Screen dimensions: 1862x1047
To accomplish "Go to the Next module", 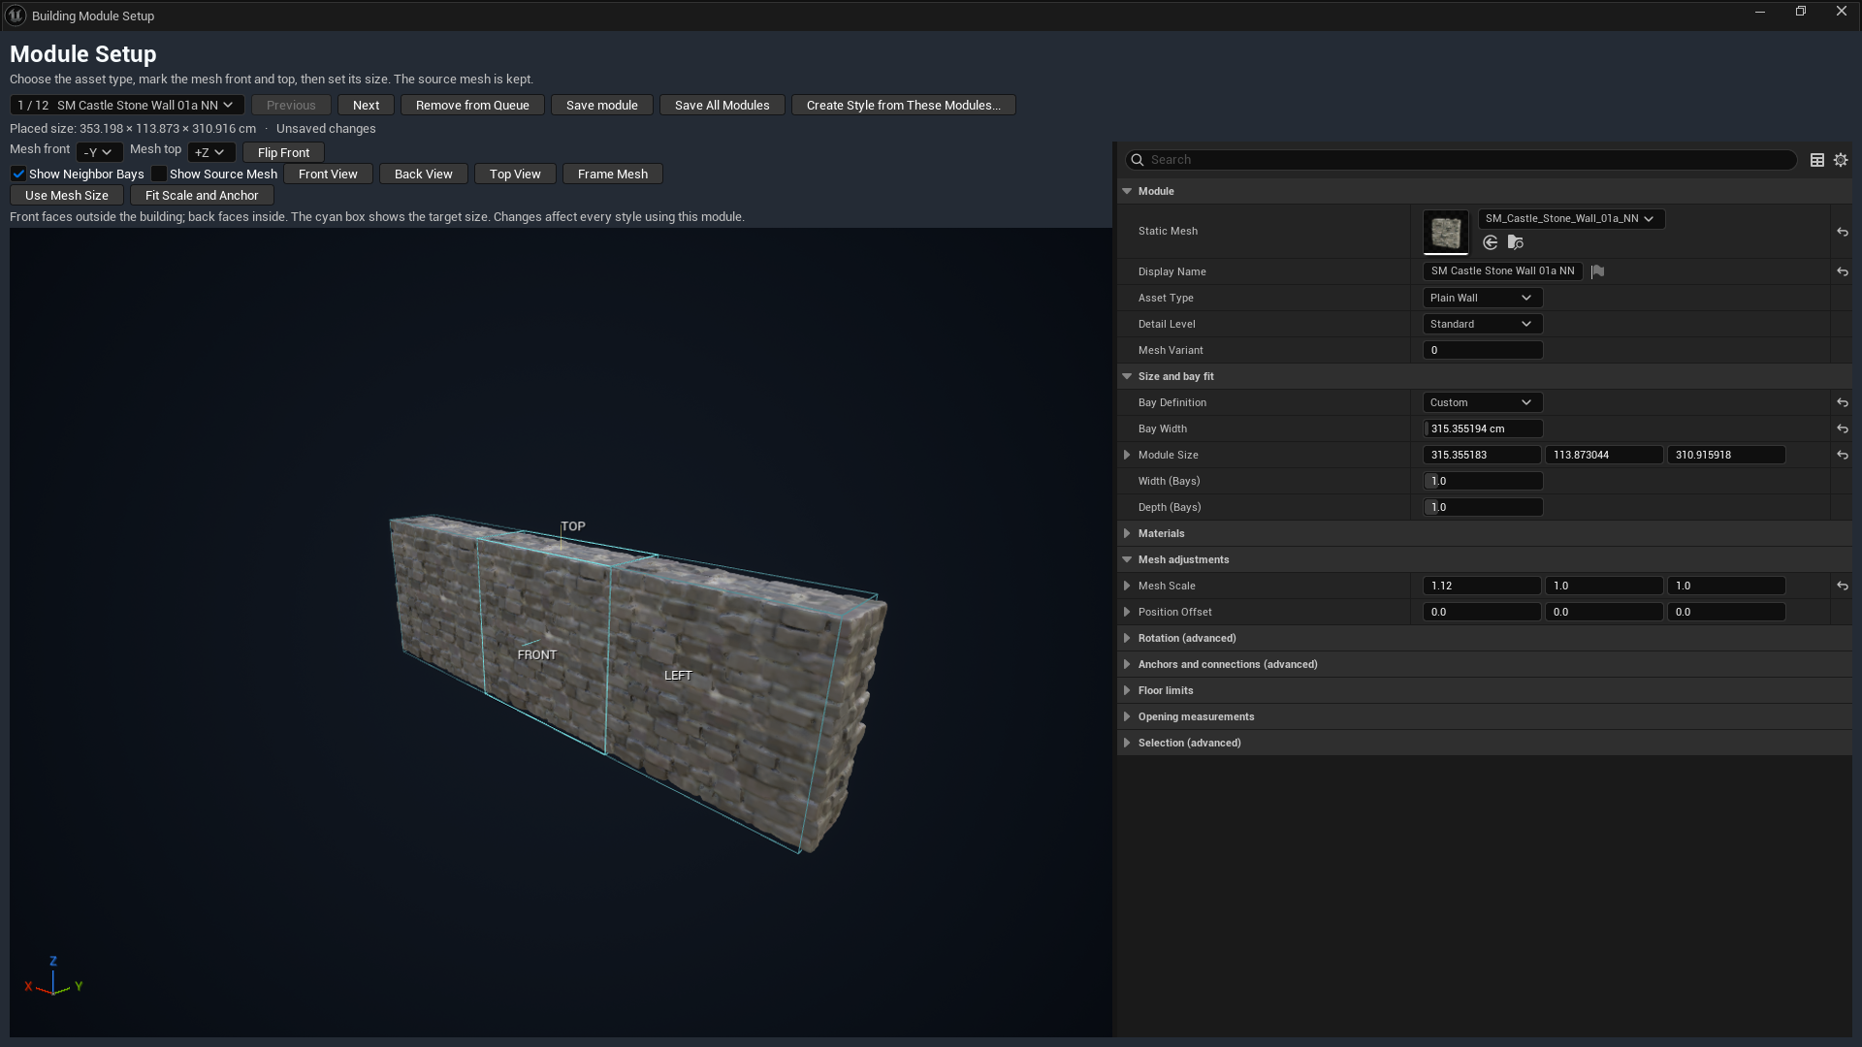I will [366, 106].
